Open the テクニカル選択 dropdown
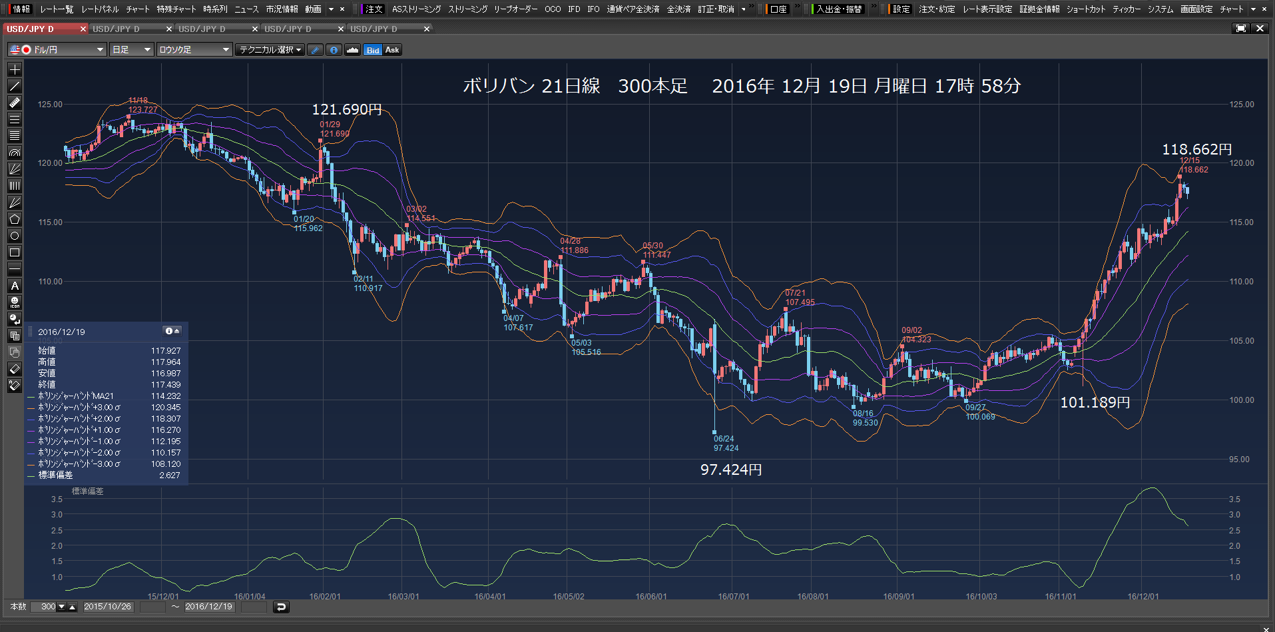Image resolution: width=1275 pixels, height=632 pixels. pos(270,50)
